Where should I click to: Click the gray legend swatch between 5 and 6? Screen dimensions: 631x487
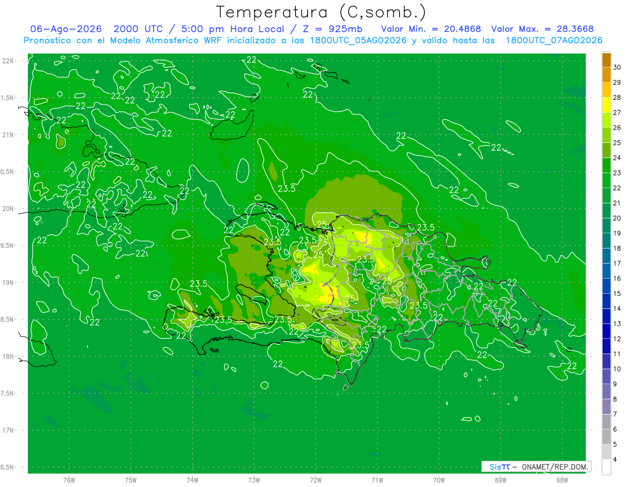[x=606, y=437]
